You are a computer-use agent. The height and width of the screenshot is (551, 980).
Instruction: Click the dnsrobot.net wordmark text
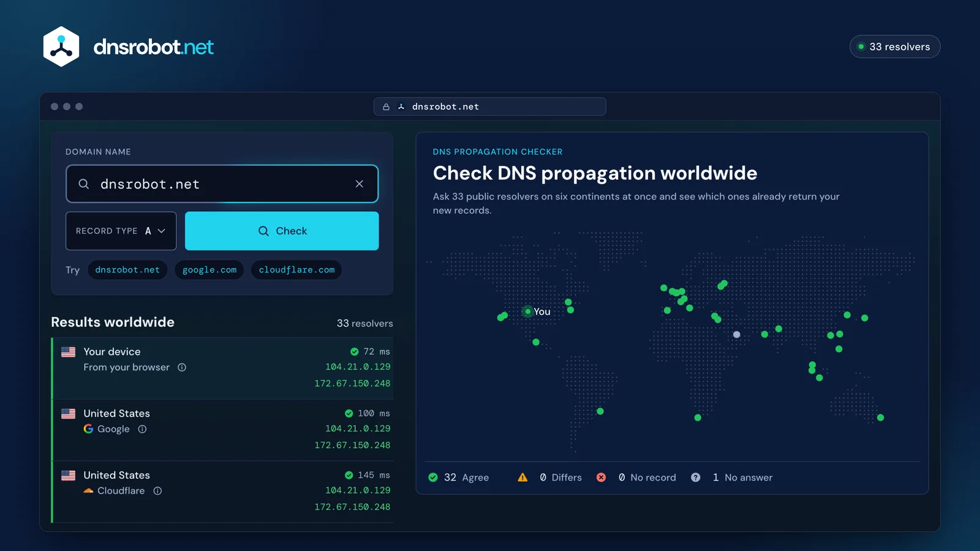coord(154,47)
